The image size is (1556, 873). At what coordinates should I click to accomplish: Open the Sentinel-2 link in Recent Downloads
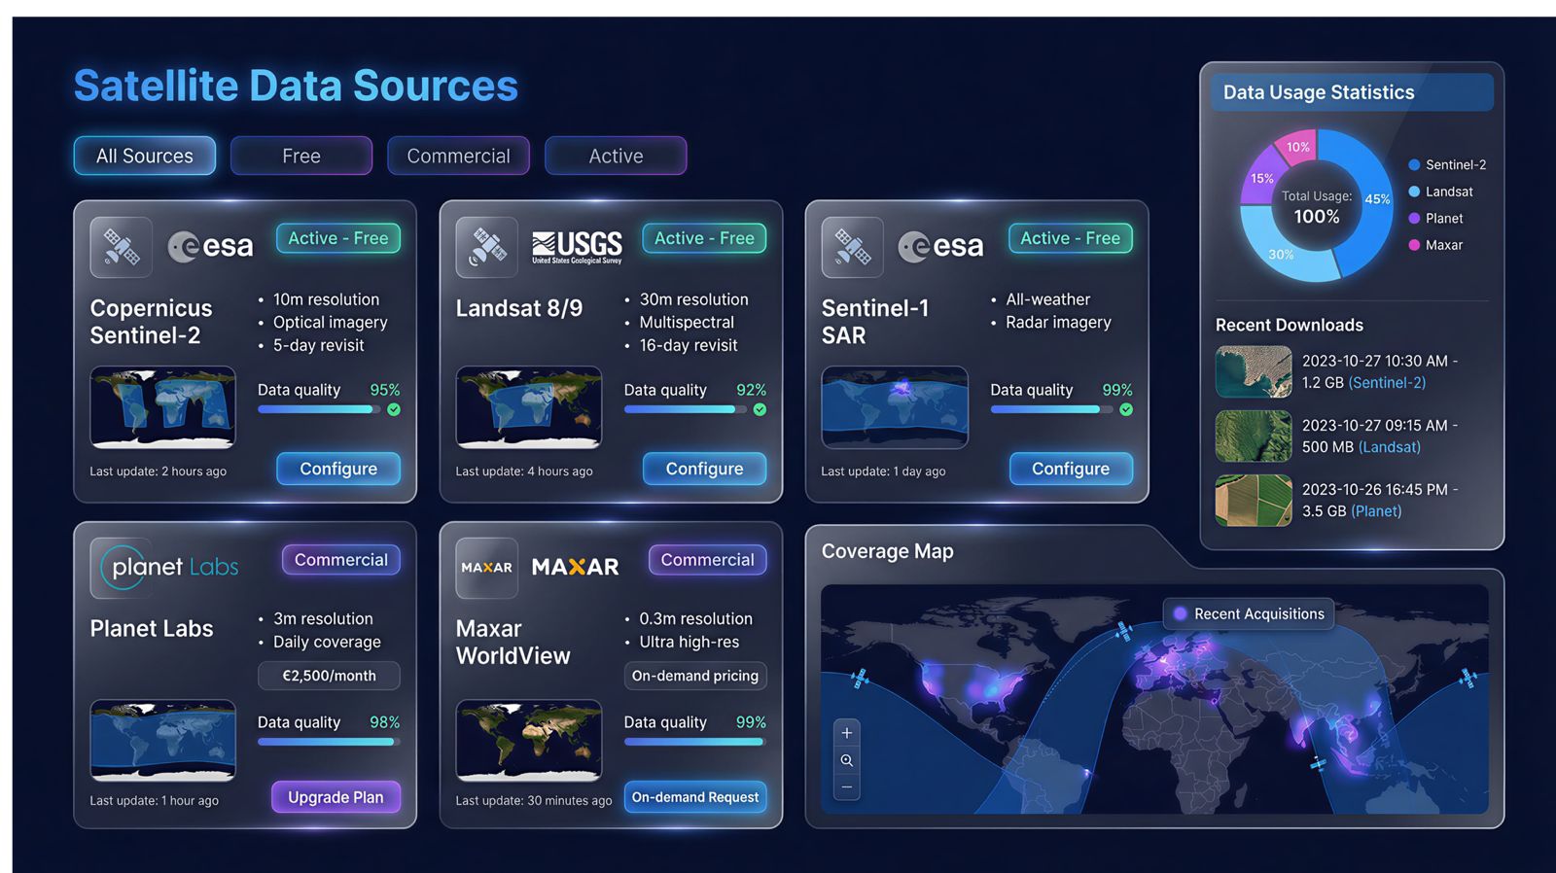coord(1388,383)
